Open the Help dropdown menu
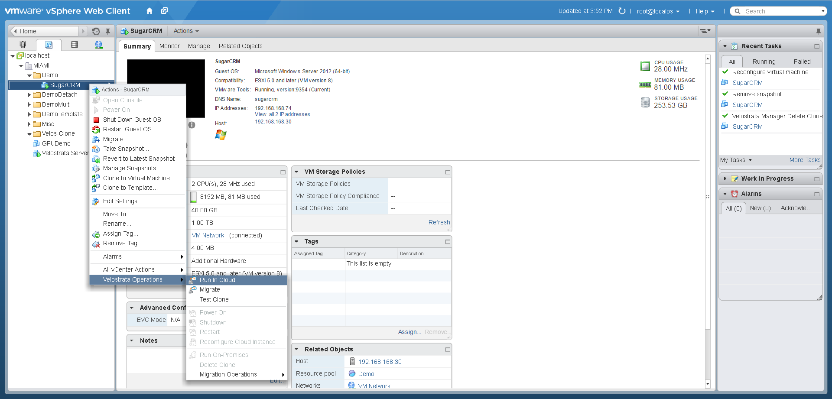832x399 pixels. click(705, 11)
